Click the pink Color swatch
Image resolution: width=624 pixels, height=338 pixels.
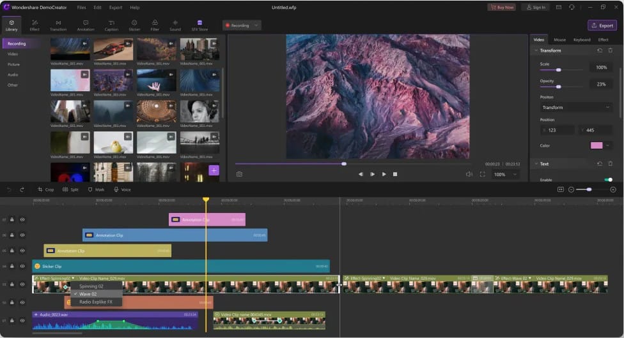pos(597,145)
